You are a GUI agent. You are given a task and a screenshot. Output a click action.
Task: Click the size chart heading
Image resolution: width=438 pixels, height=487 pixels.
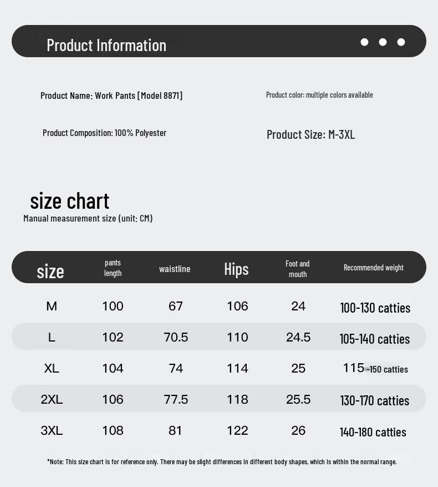coord(70,200)
